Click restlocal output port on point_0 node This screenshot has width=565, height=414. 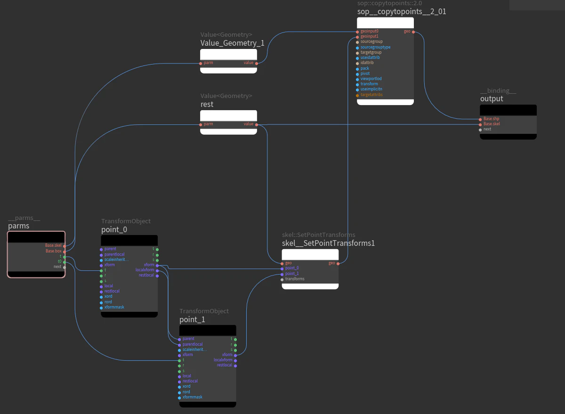coord(157,276)
